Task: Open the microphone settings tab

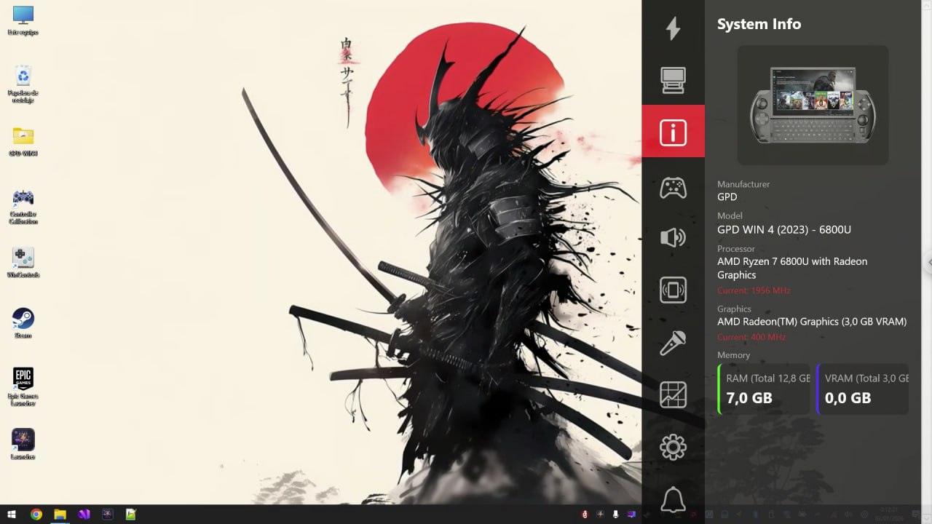Action: 673,343
